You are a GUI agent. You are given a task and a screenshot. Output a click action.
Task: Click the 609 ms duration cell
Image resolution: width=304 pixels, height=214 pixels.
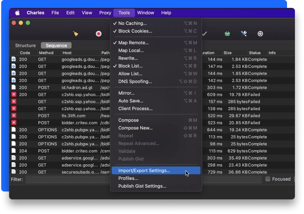point(214,95)
